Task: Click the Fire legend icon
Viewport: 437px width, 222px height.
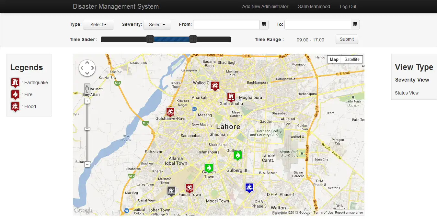Action: click(15, 94)
